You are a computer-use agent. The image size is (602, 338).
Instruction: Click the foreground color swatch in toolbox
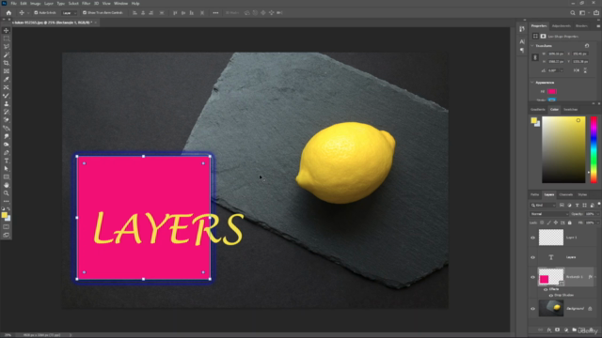[x=4, y=215]
